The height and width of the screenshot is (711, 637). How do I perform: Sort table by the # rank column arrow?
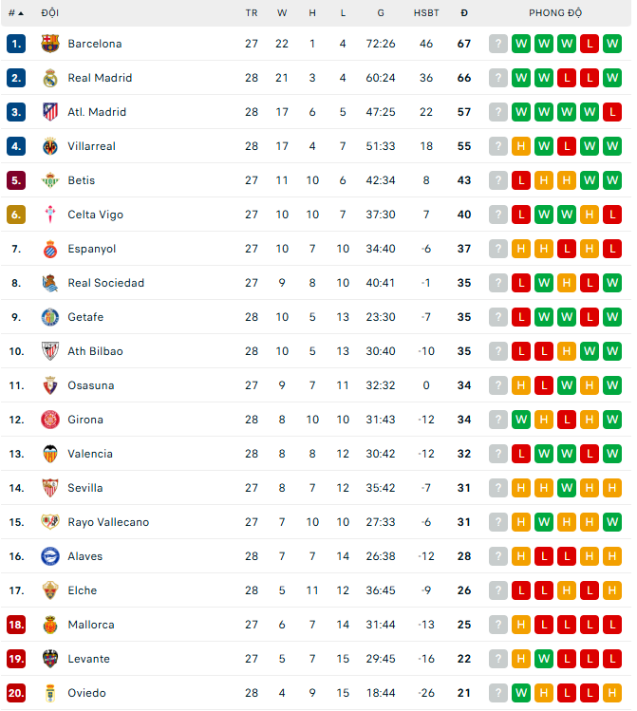(x=21, y=13)
